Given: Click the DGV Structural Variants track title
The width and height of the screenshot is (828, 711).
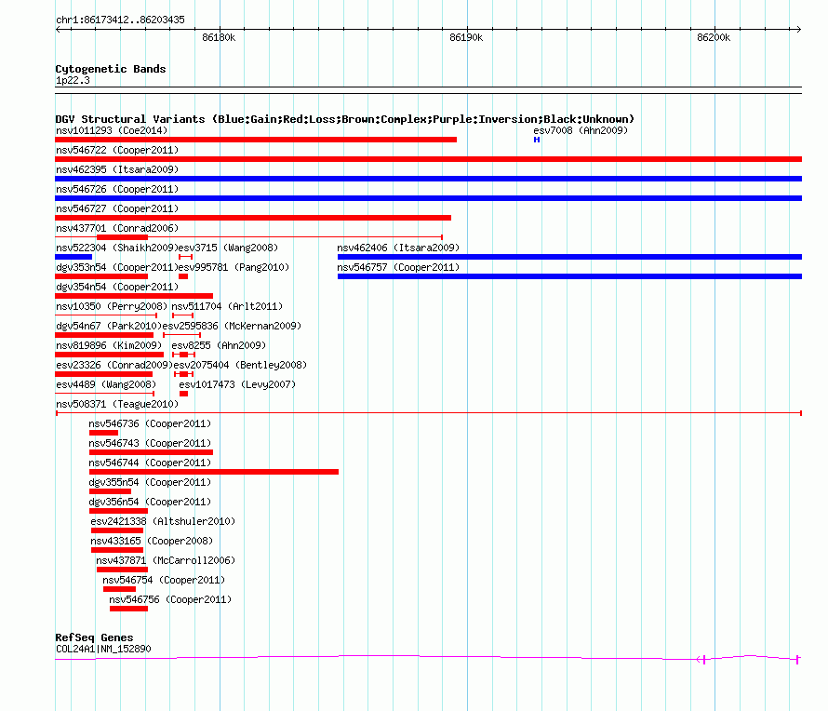Looking at the screenshot, I should tap(345, 119).
